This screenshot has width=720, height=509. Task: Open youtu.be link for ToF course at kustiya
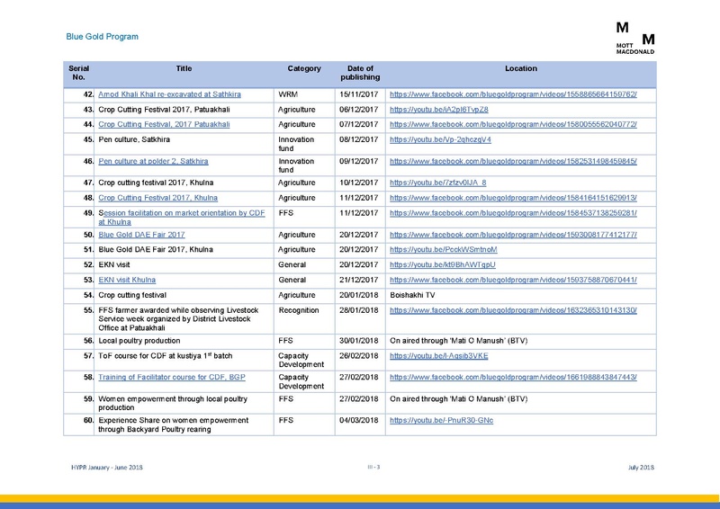[x=438, y=356]
